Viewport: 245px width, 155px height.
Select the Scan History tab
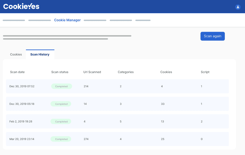point(40,54)
